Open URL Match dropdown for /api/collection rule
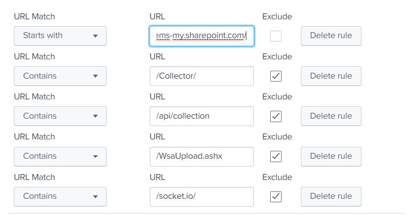 (60, 116)
